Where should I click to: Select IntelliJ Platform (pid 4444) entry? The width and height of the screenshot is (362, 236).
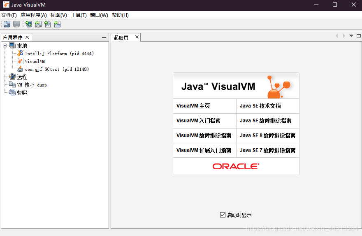tap(59, 54)
